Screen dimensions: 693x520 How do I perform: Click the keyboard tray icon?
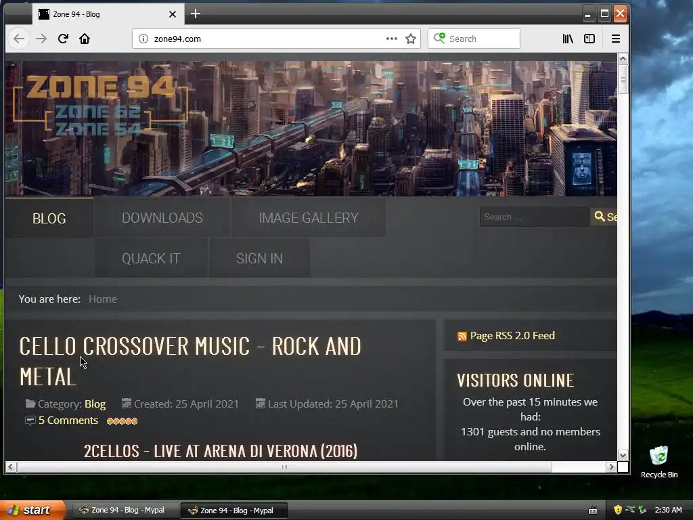[593, 511]
